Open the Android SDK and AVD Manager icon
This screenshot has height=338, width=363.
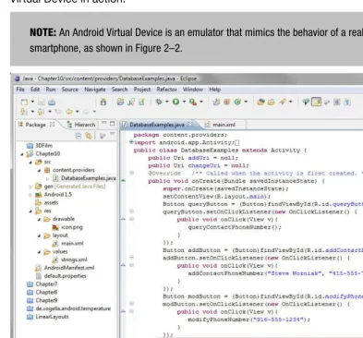[103, 102]
